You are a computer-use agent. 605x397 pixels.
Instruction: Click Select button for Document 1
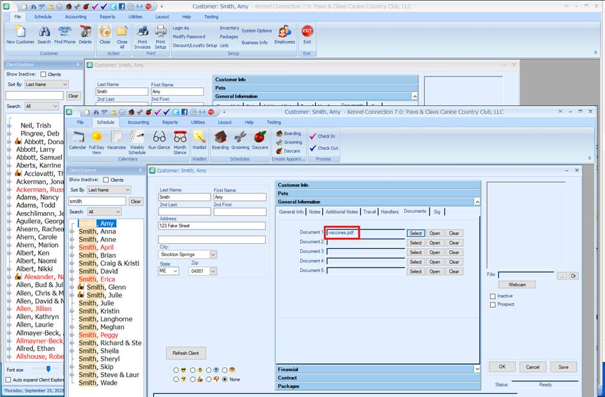click(415, 233)
